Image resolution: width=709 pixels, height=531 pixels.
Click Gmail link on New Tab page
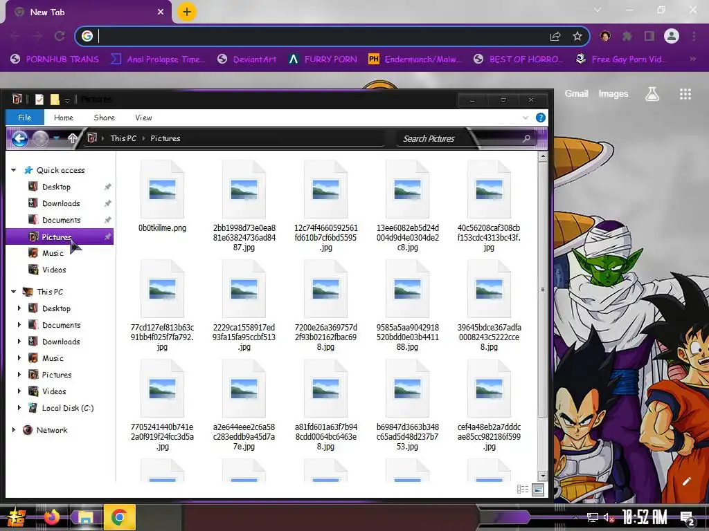pyautogui.click(x=576, y=93)
